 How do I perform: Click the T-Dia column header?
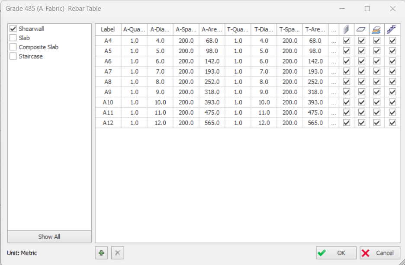click(264, 29)
